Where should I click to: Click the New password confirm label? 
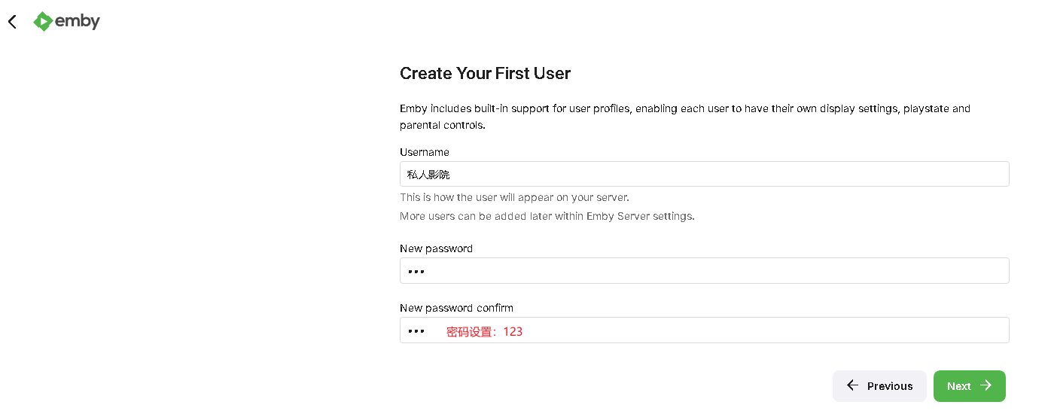456,308
